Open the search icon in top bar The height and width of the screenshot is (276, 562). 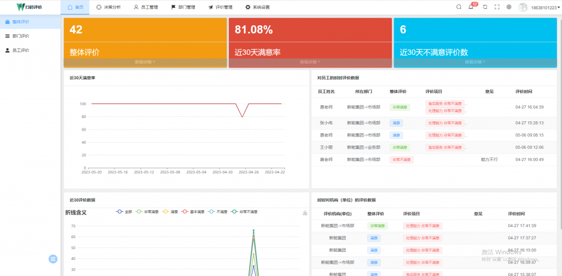[459, 7]
